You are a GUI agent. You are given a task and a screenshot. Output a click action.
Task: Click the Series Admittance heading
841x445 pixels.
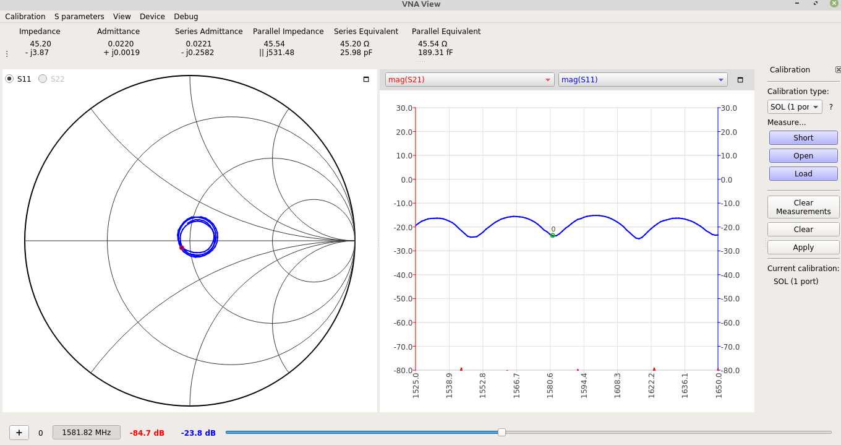[x=208, y=32]
